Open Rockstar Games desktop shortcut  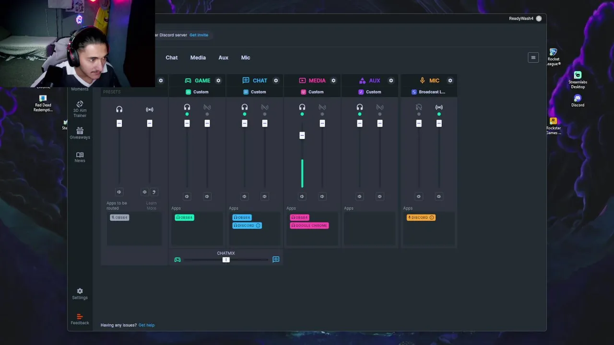coord(553,126)
